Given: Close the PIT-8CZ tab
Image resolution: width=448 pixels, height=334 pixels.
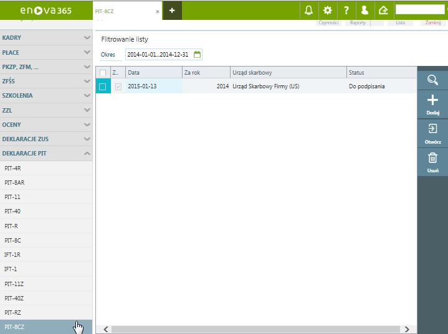Looking at the screenshot, I should tap(158, 12).
